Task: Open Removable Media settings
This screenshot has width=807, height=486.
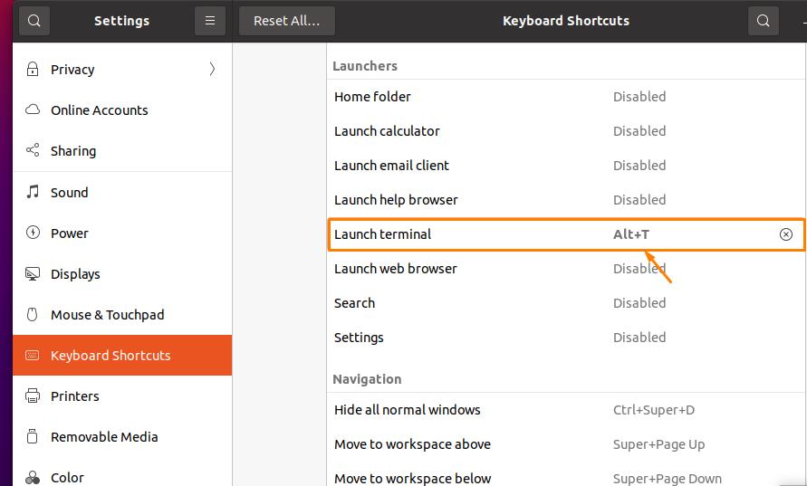Action: click(104, 437)
